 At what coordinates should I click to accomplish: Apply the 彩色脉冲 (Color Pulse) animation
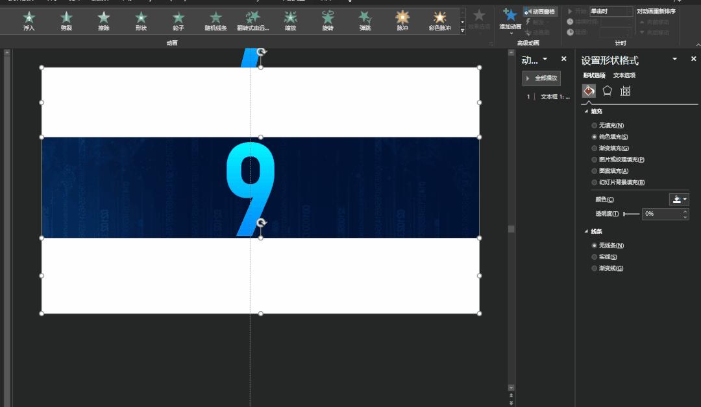(x=439, y=20)
